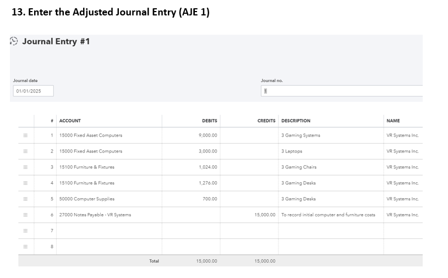The image size is (448, 278).
Task: Click the description 3 Gaming Systems
Action: click(x=301, y=135)
